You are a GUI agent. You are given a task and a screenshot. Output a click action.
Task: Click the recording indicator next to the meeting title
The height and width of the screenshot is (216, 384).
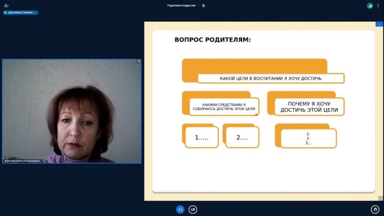tap(204, 5)
